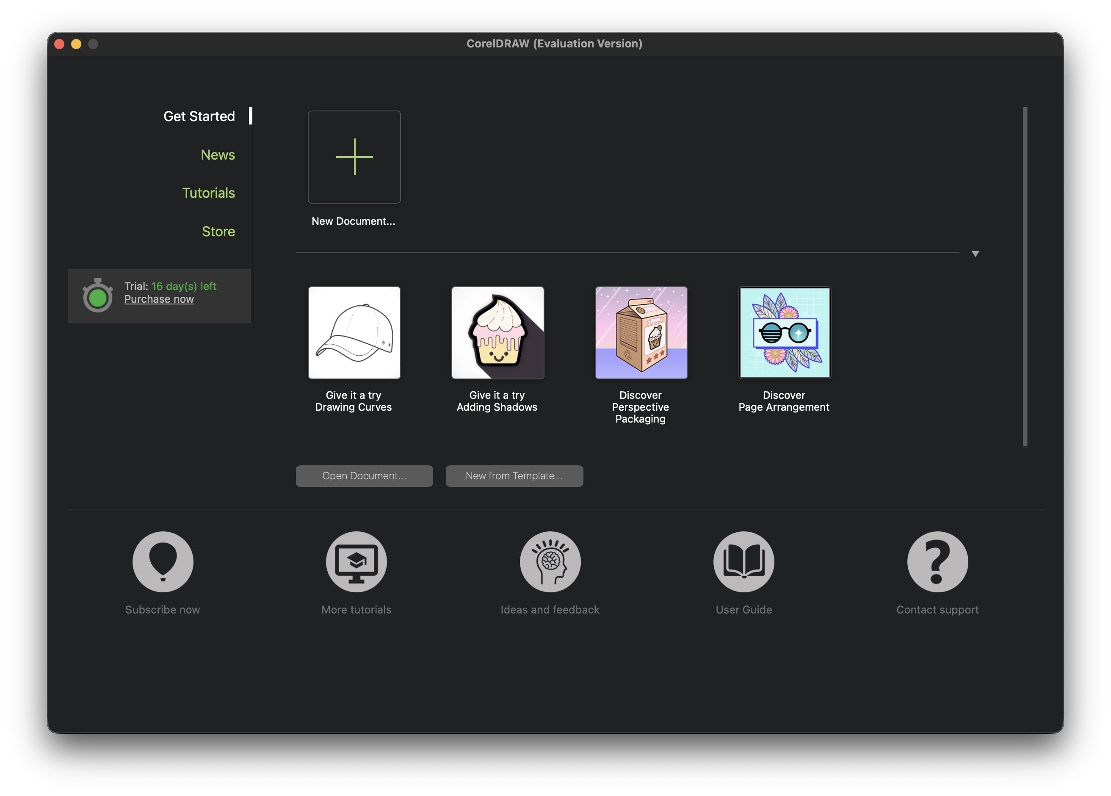The image size is (1111, 796).
Task: Switch to the Tutorials tab
Action: click(x=208, y=193)
